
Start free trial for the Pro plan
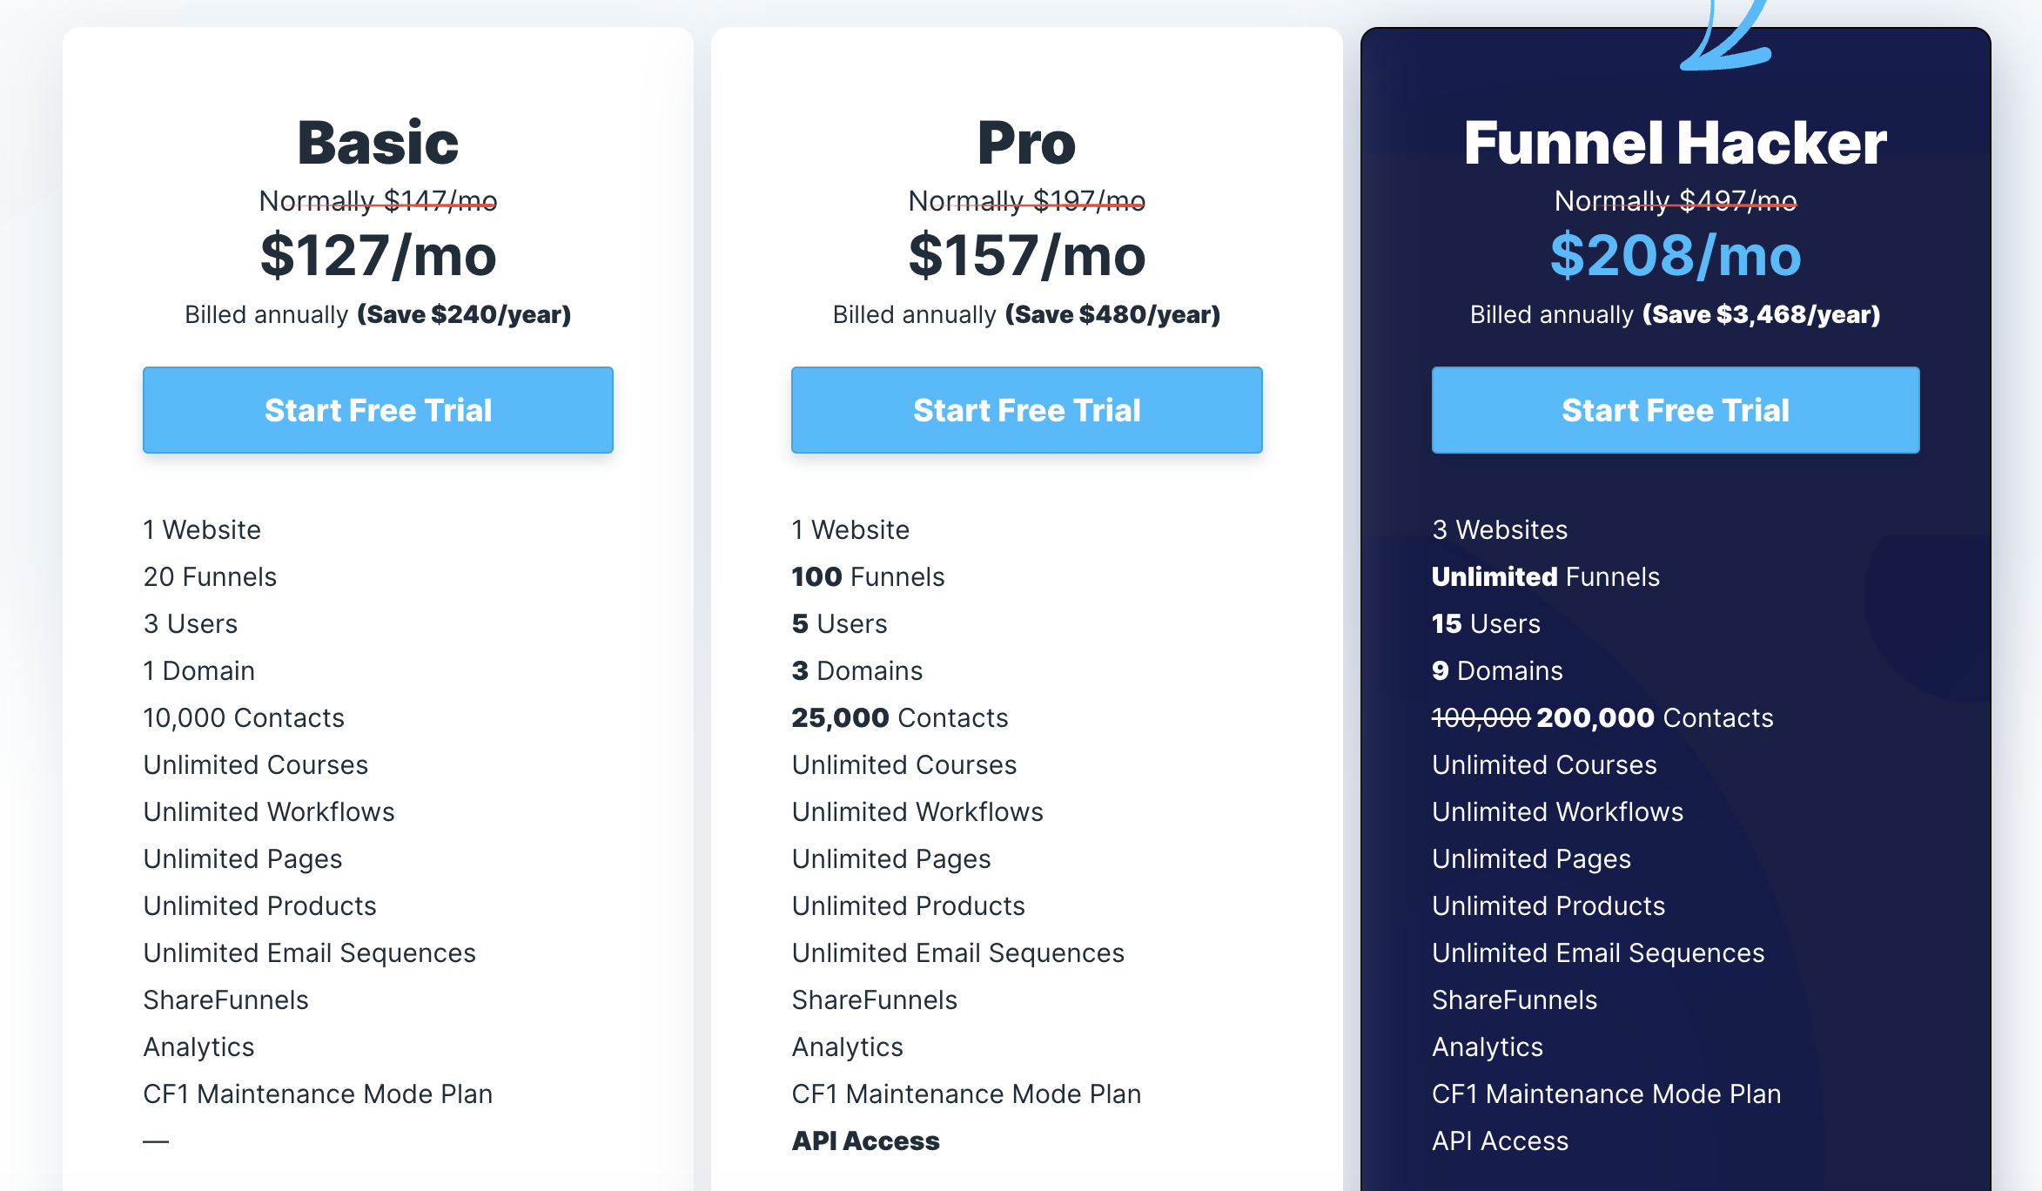coord(1026,409)
